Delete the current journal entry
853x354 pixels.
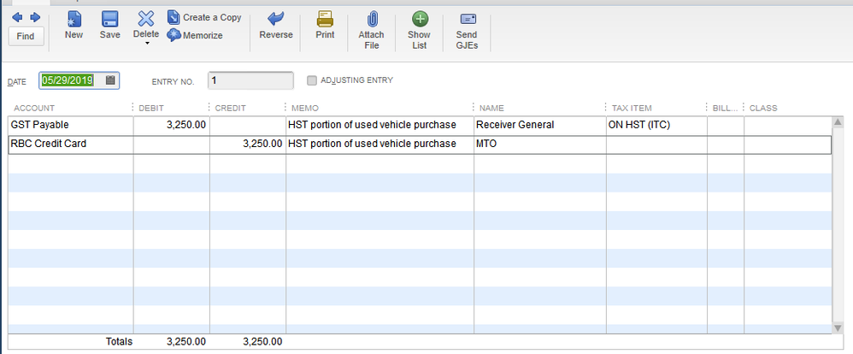[x=146, y=25]
